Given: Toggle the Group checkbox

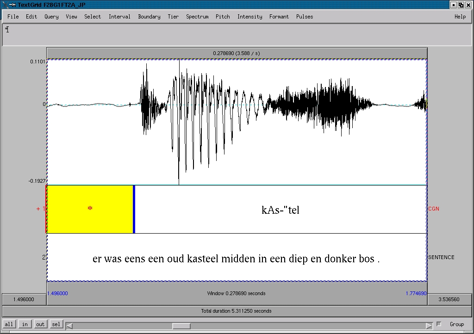Looking at the screenshot, I should (439, 324).
